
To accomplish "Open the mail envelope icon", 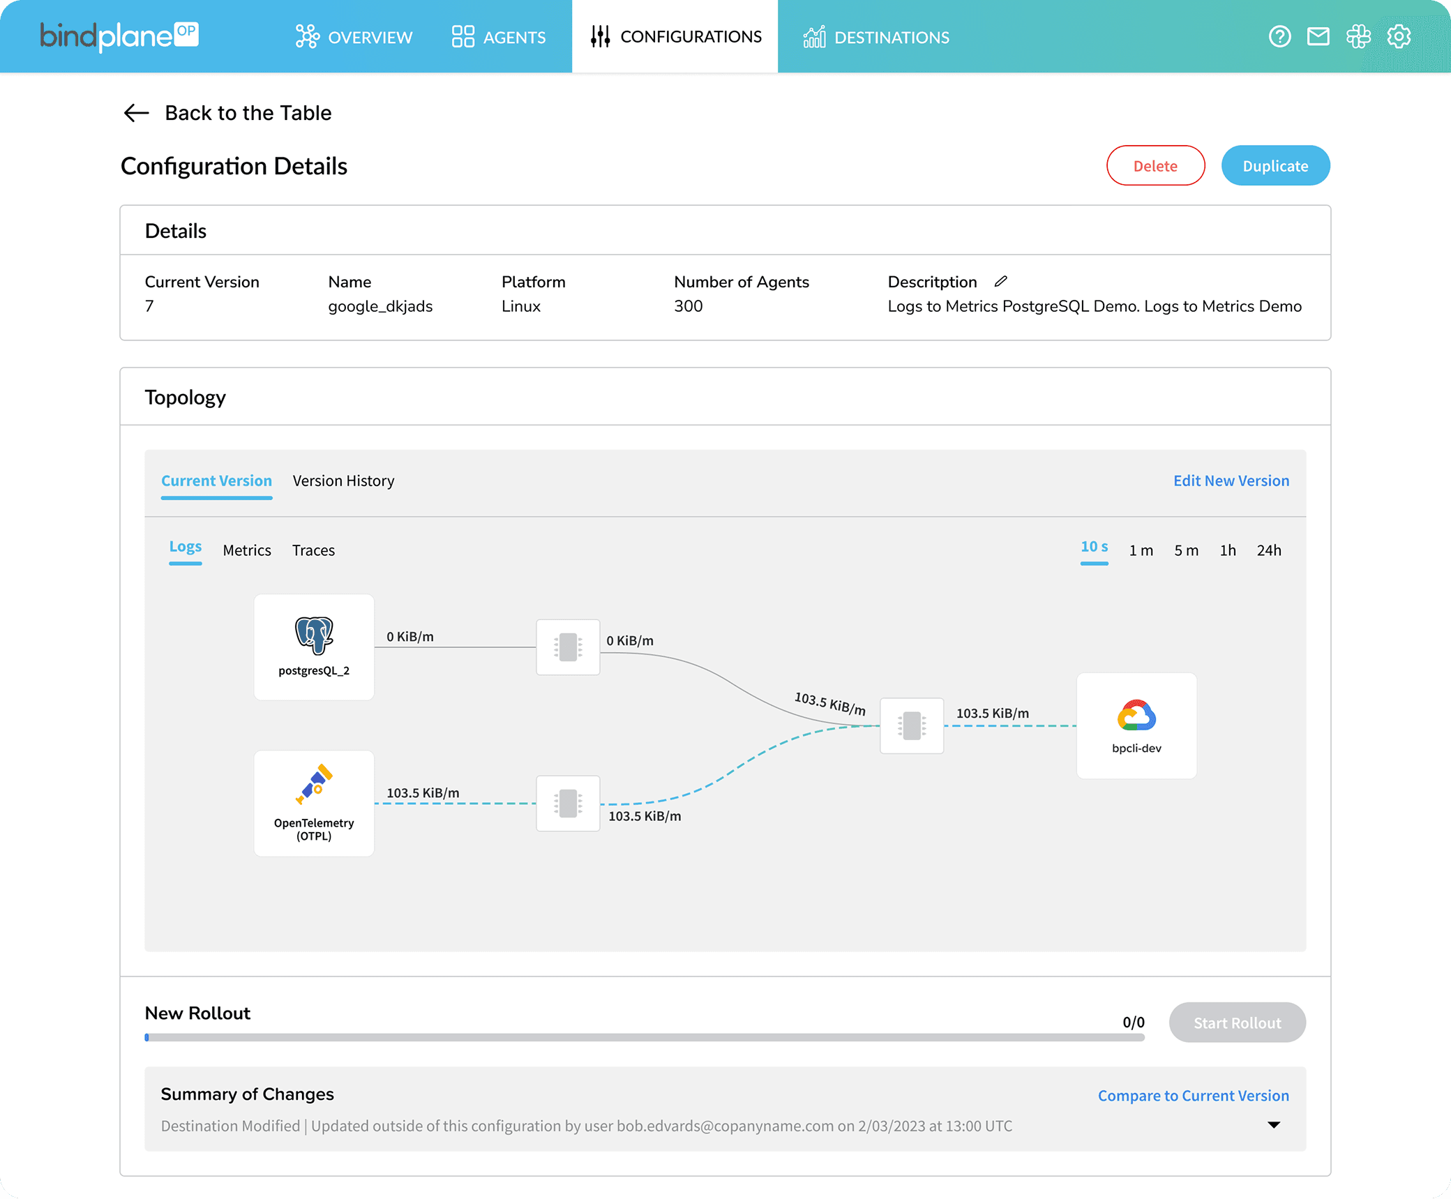I will [1318, 36].
